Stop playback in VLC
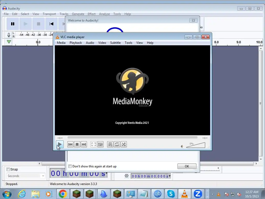The height and width of the screenshot is (199, 265). pos(77,144)
